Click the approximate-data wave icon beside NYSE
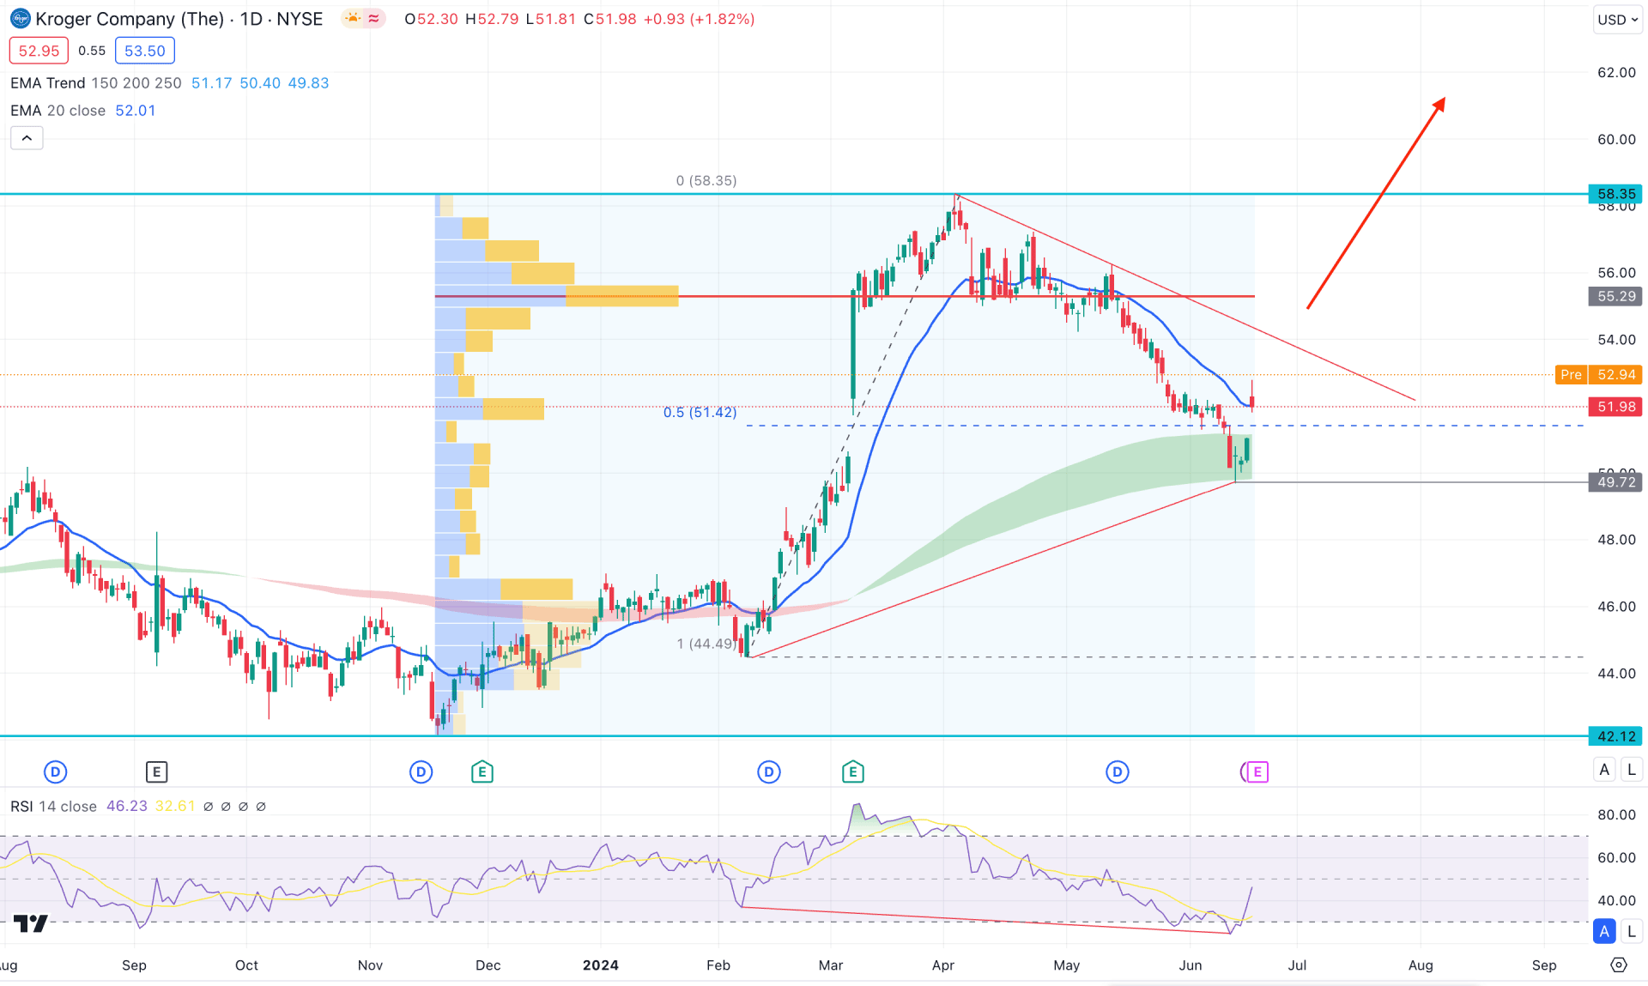 [374, 18]
